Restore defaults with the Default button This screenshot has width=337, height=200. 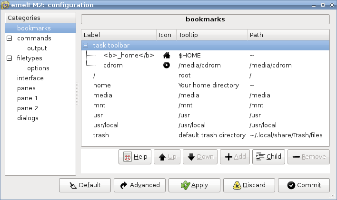[85, 185]
